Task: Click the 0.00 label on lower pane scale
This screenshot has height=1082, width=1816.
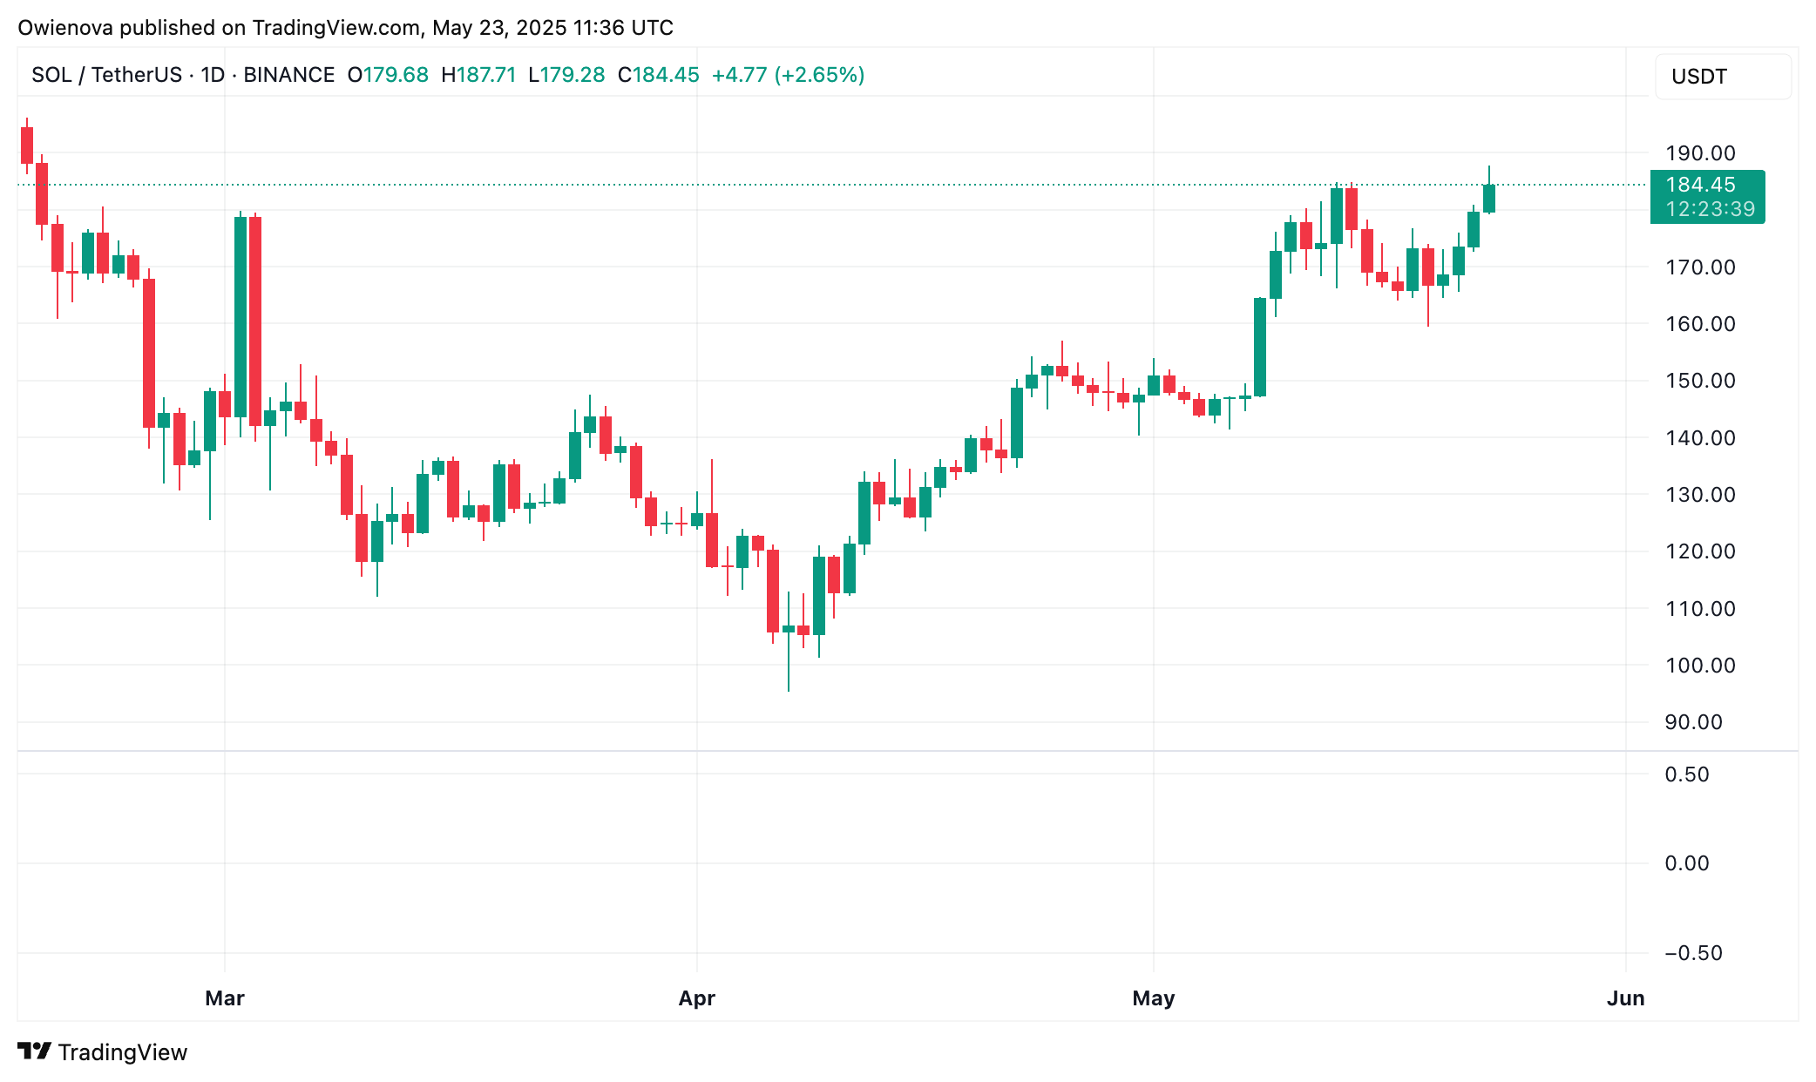Action: [1687, 863]
